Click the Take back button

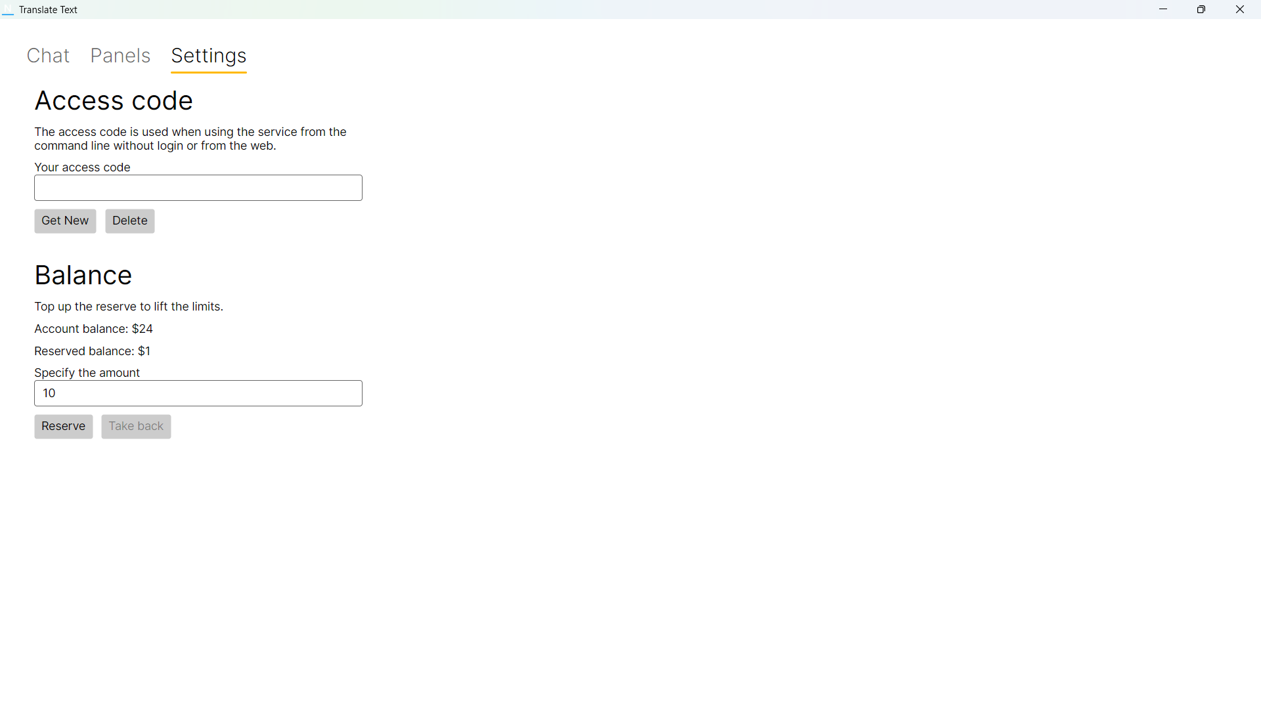(x=135, y=426)
